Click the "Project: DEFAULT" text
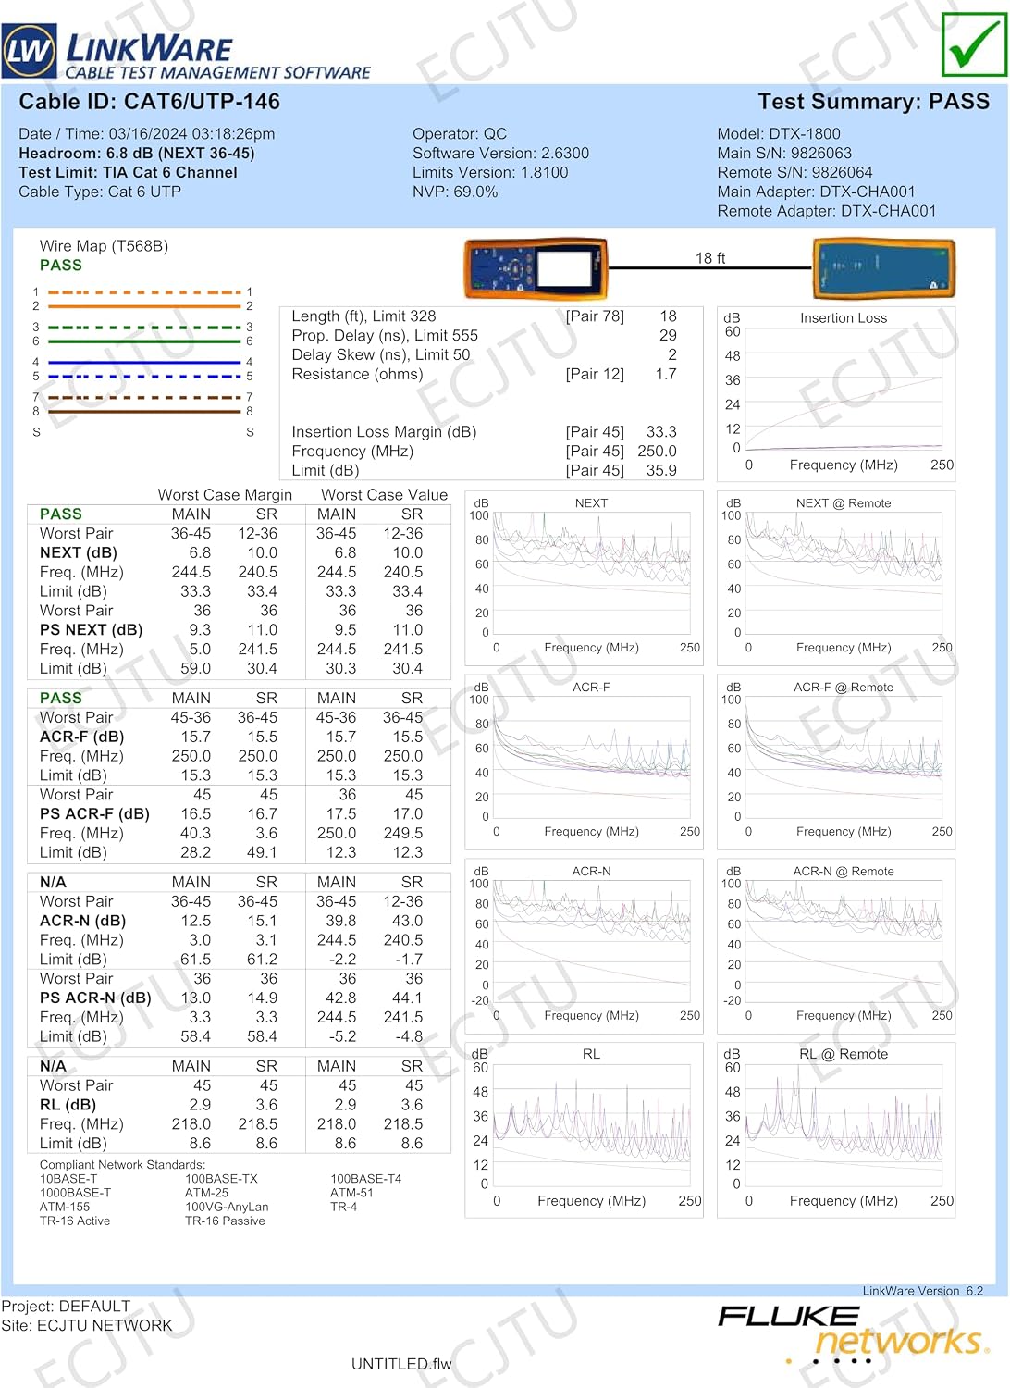 pyautogui.click(x=66, y=1307)
